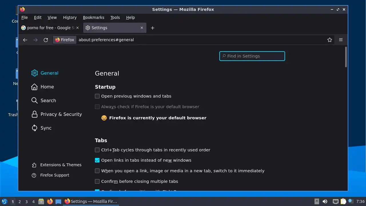
Task: Click the update notifier tray icon
Action: (351, 201)
